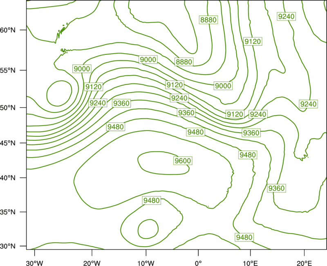Select the 10°E longitude axis label
This screenshot has height=266, width=327.
250,263
